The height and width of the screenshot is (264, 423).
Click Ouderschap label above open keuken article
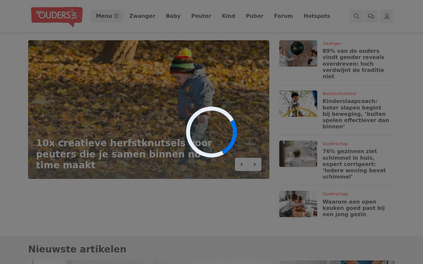click(x=335, y=194)
